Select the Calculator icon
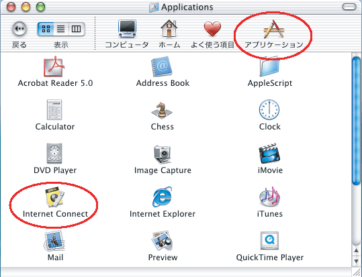Screen dimensions: 362x277 click(x=54, y=110)
